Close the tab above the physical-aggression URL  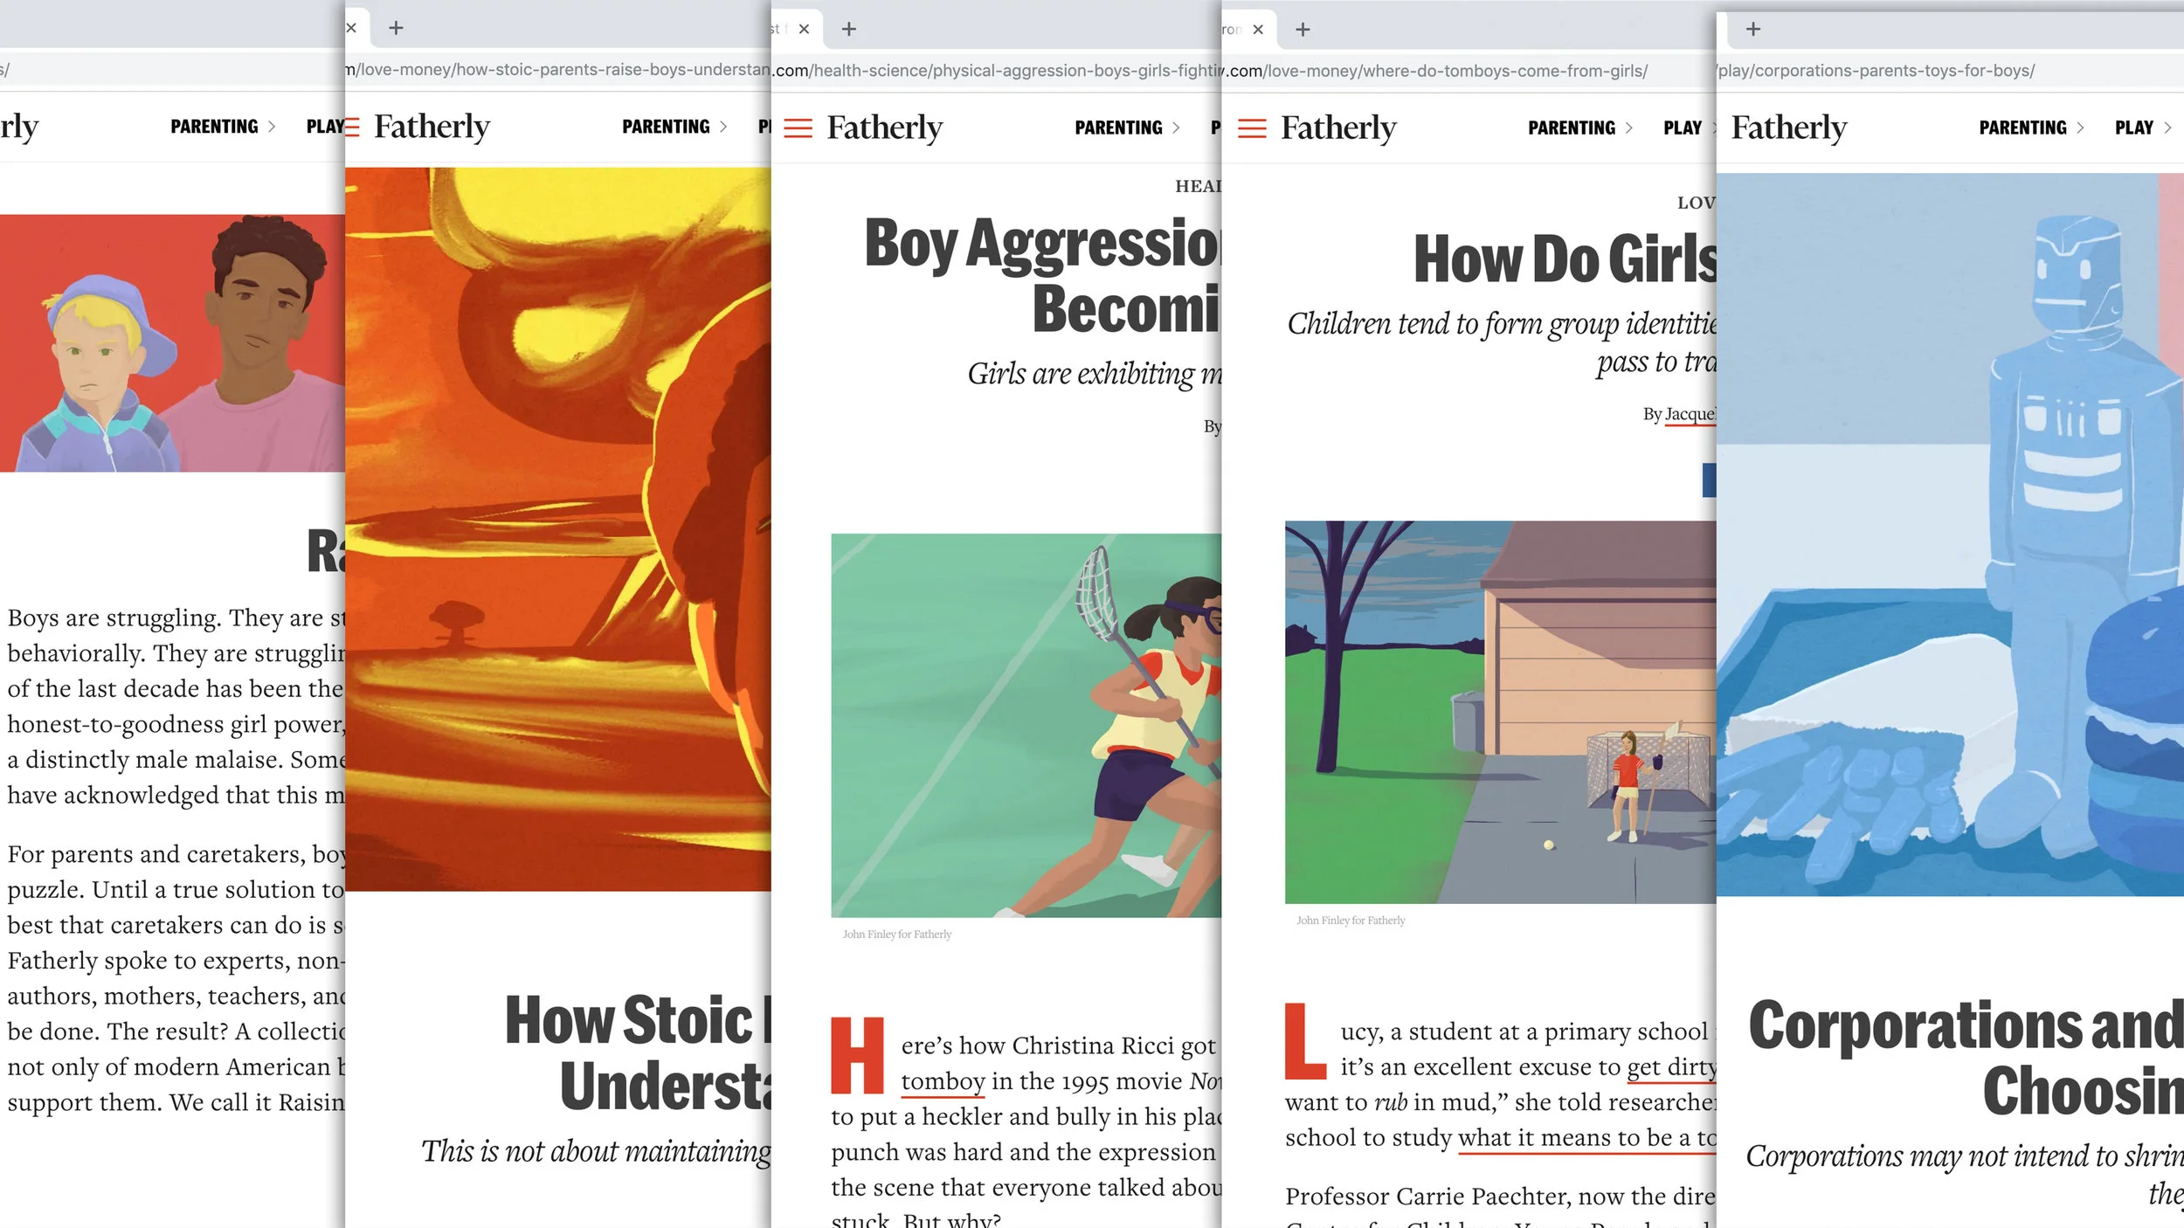click(x=804, y=29)
